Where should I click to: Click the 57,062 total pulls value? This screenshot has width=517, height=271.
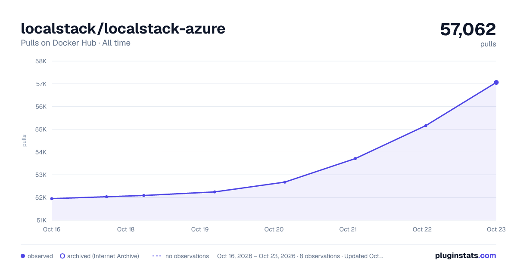[x=468, y=29]
